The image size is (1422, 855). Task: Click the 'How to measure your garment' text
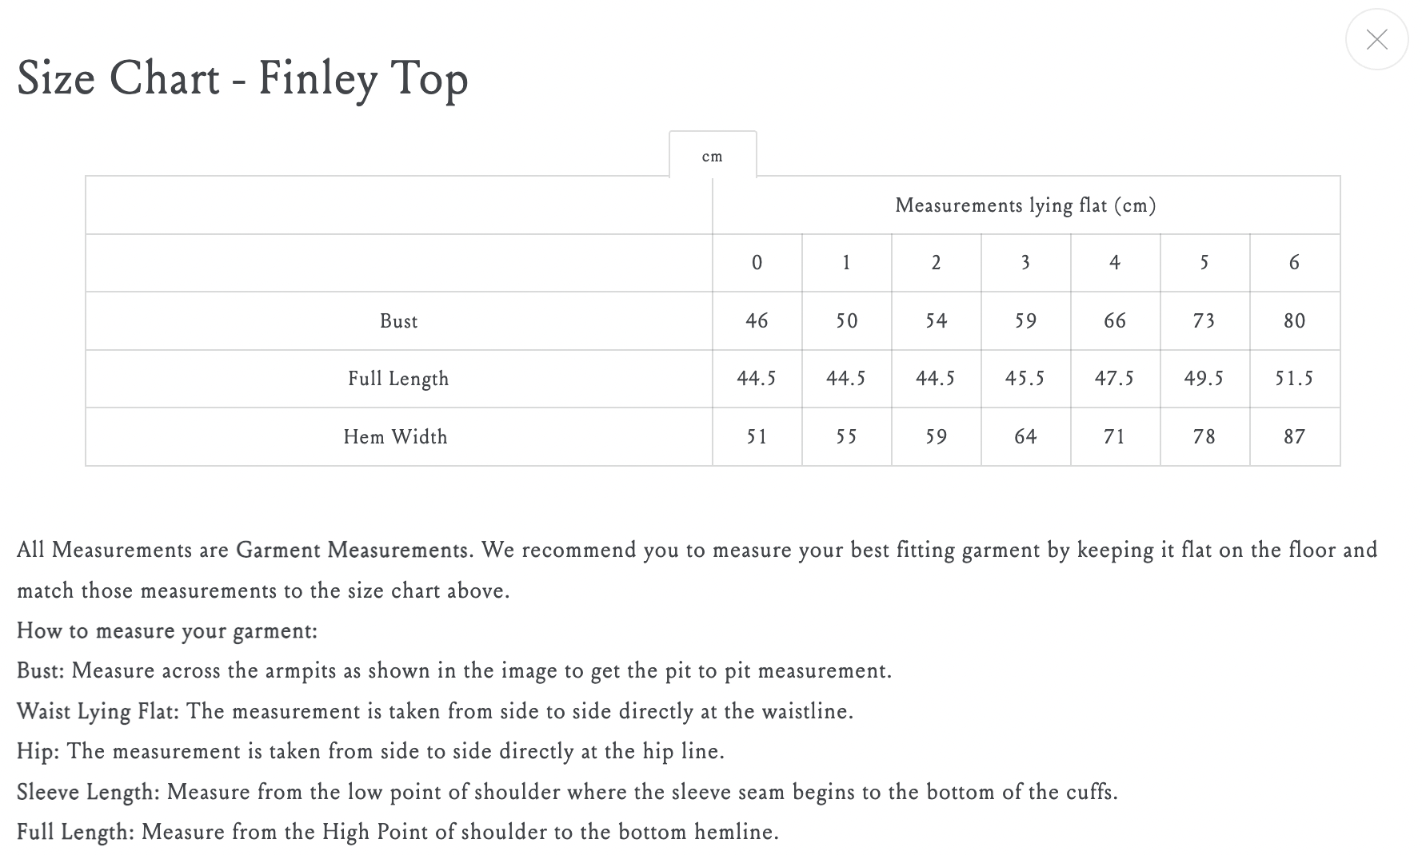pyautogui.click(x=167, y=631)
